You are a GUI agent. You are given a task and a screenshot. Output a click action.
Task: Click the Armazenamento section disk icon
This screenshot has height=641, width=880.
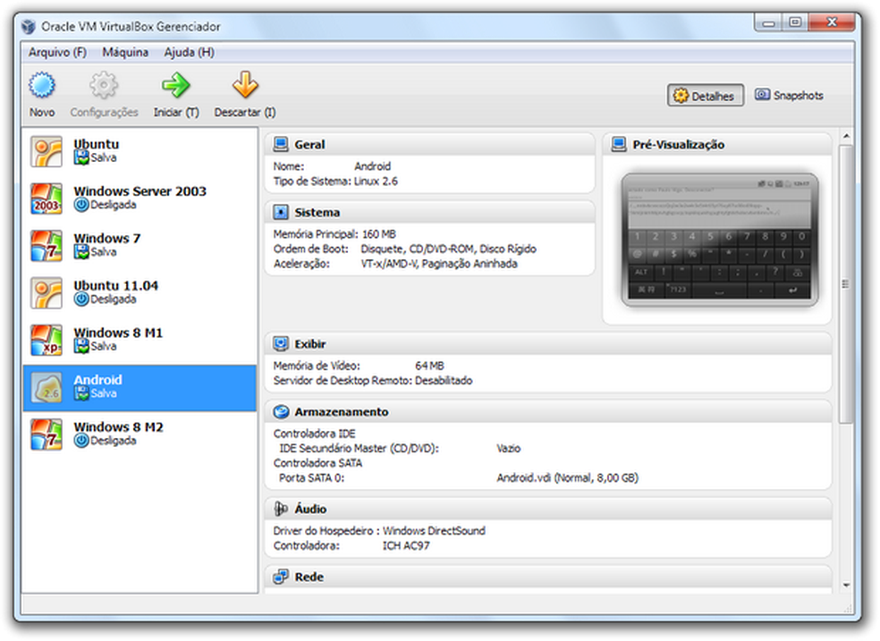click(281, 412)
